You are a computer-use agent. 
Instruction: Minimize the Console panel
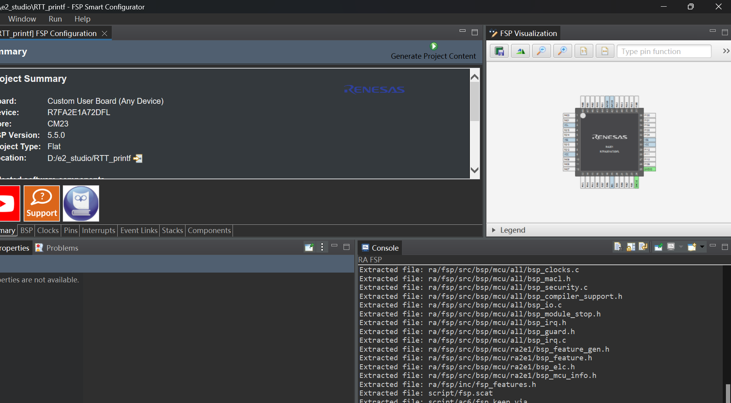[x=713, y=246]
